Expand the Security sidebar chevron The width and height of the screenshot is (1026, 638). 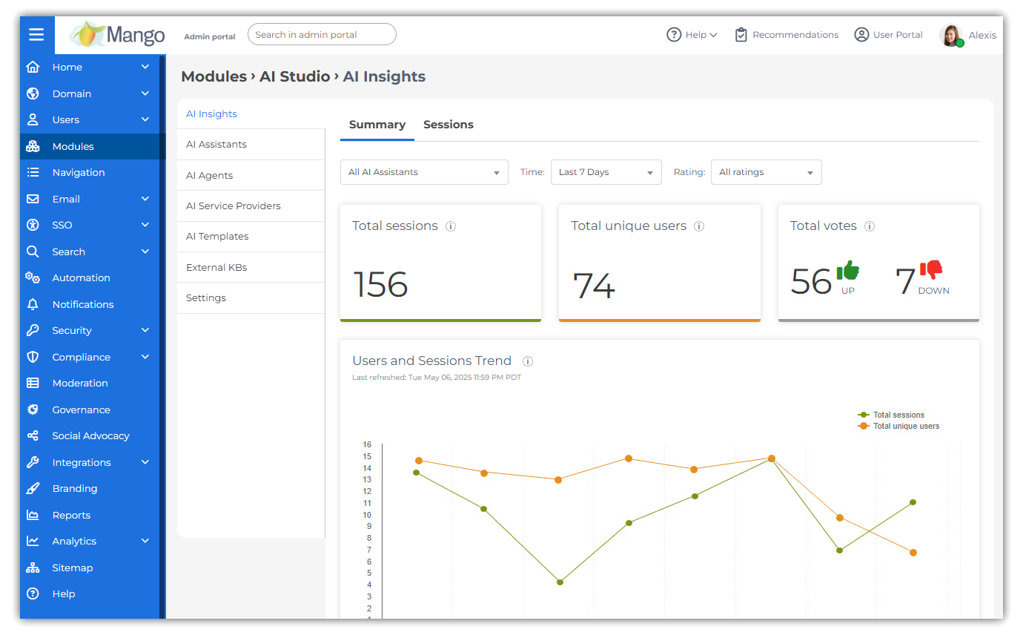(145, 330)
